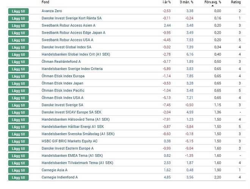This screenshot has width=250, height=189.
Task: Add Danske Invest Sverige SA fund
Action: coord(18,105)
